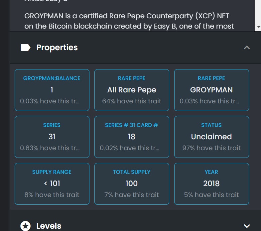261x231 pixels.
Task: Select the Year 2018 property card
Action: pyautogui.click(x=211, y=183)
